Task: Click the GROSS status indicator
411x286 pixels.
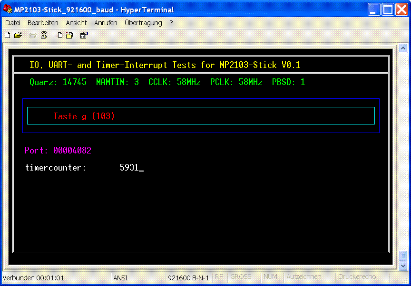Action: 241,277
